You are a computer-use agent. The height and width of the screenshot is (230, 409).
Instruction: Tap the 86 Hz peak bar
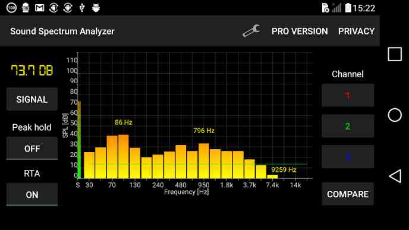pyautogui.click(x=124, y=156)
